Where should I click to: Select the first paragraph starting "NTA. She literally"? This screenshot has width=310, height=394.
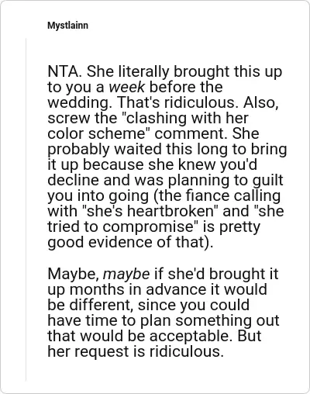coord(167,157)
